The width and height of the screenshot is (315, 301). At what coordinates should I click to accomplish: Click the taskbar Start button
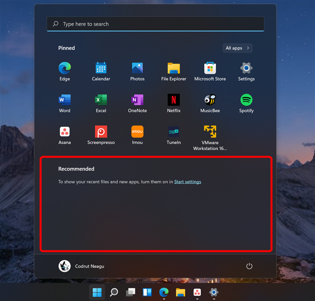(x=97, y=292)
